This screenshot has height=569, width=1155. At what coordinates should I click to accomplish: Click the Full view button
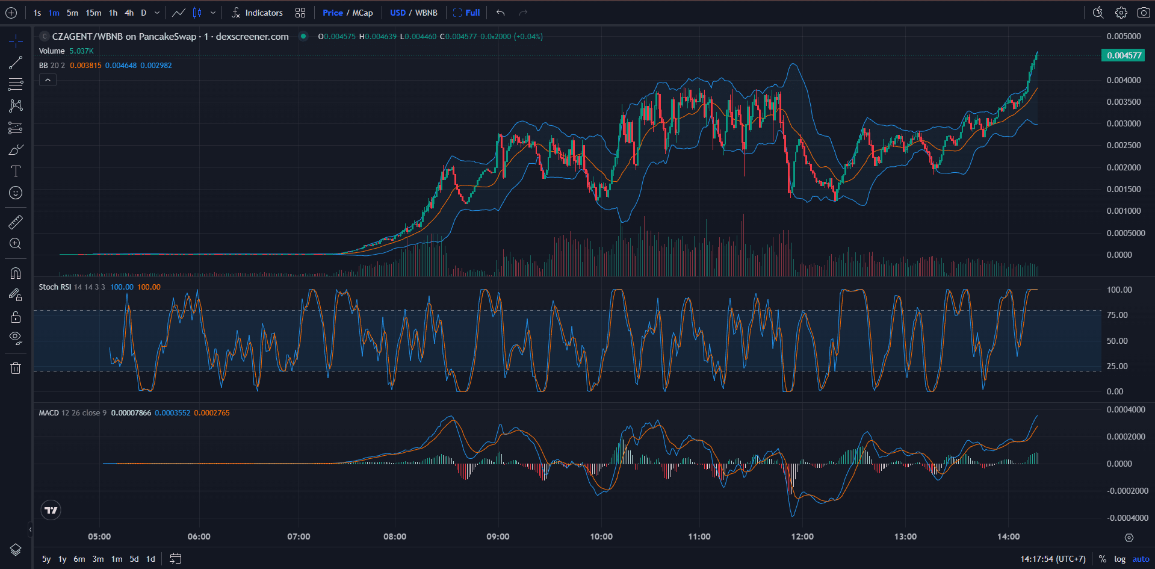coord(471,12)
